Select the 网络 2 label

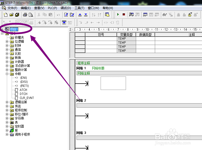[x=81, y=101]
